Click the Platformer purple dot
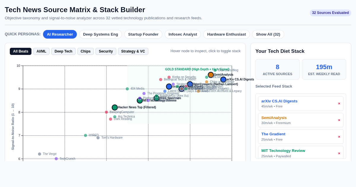The width and height of the screenshot is (356, 187). pyautogui.click(x=140, y=98)
